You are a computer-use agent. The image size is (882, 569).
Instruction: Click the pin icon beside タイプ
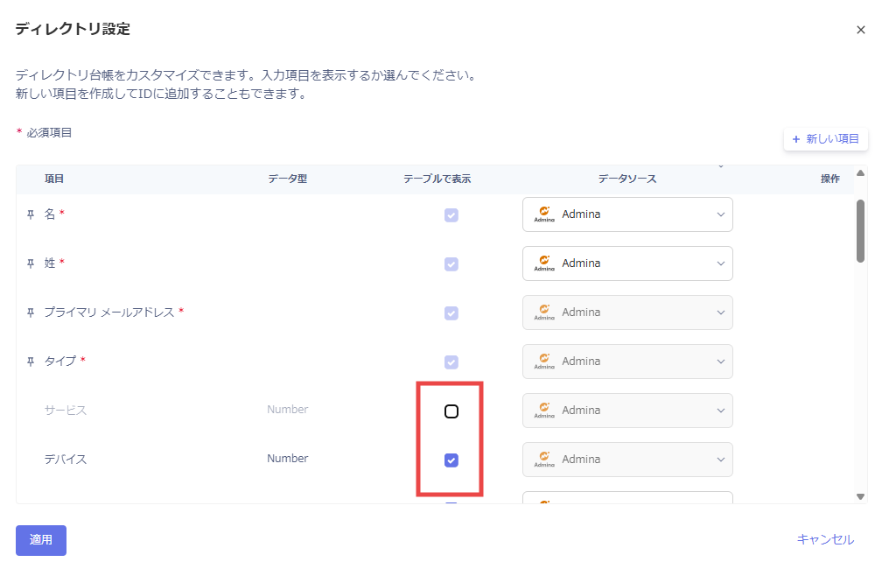point(31,362)
